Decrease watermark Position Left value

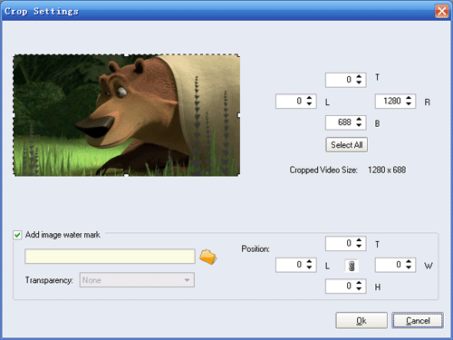(309, 267)
